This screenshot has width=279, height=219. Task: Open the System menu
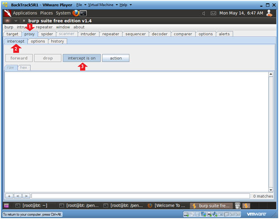point(63,13)
